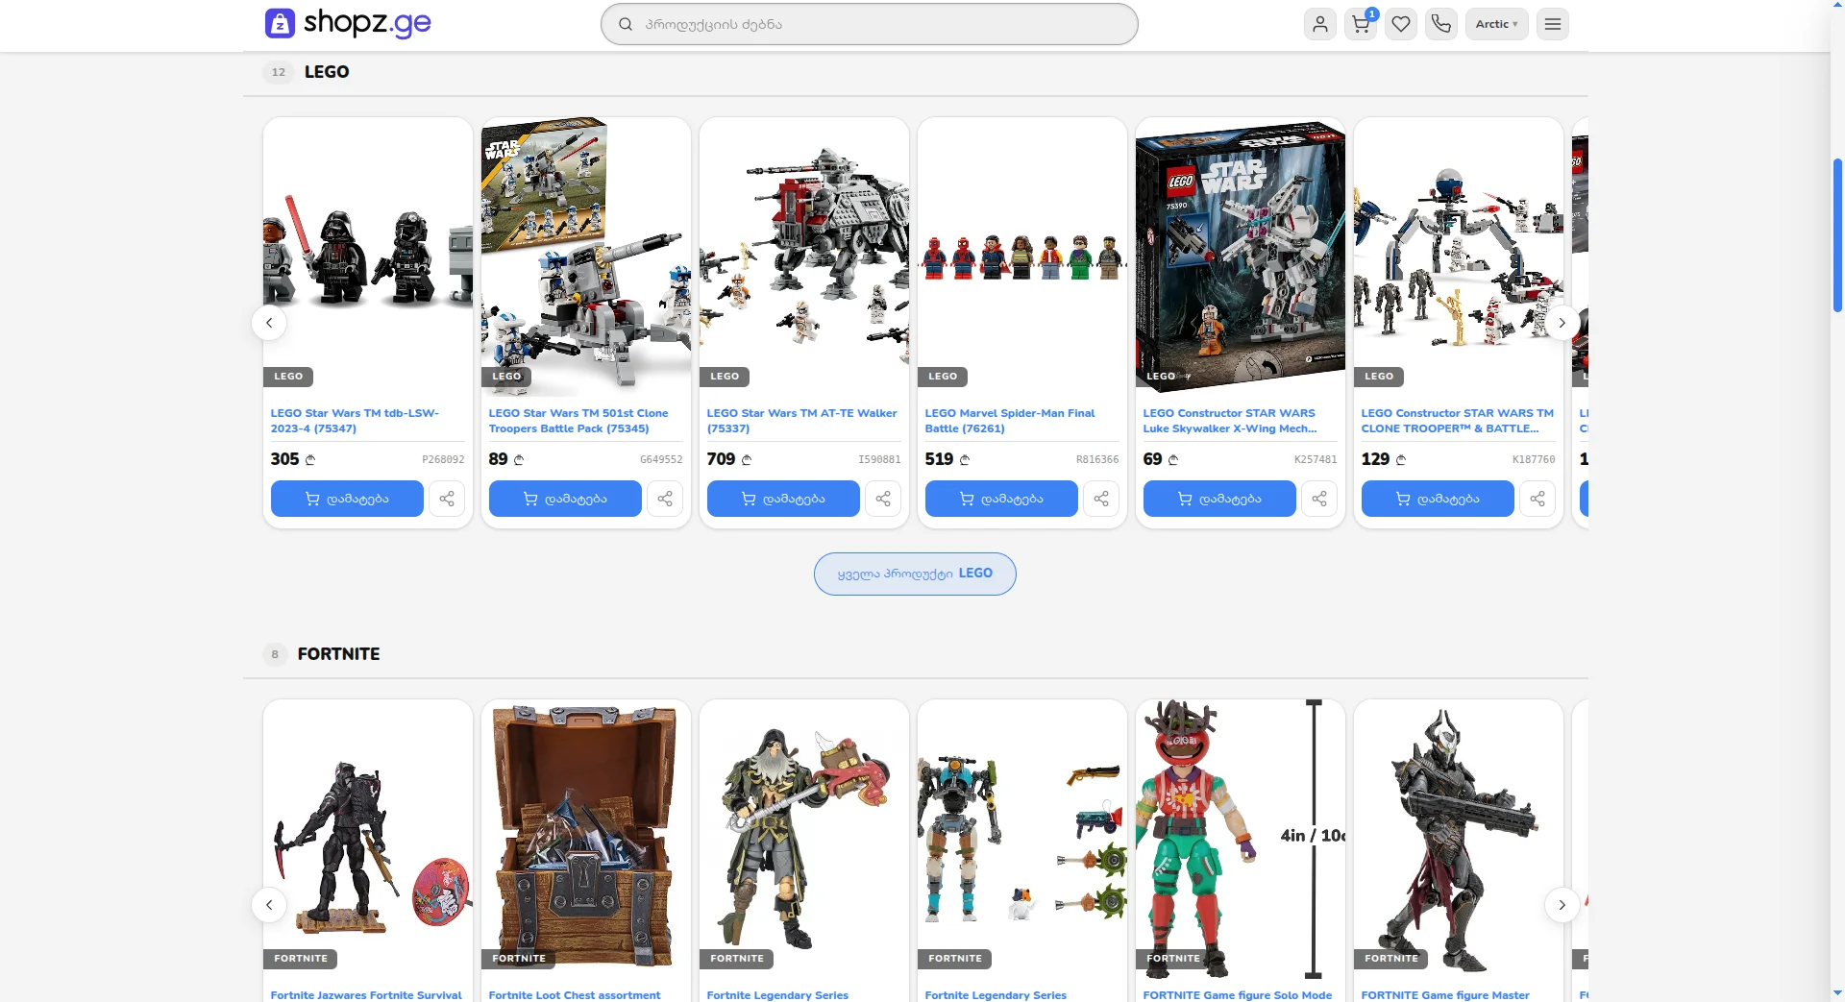The height and width of the screenshot is (1002, 1845).
Task: Open LEGO Star Wars AT-TE Walker (75337) link
Action: coord(802,421)
